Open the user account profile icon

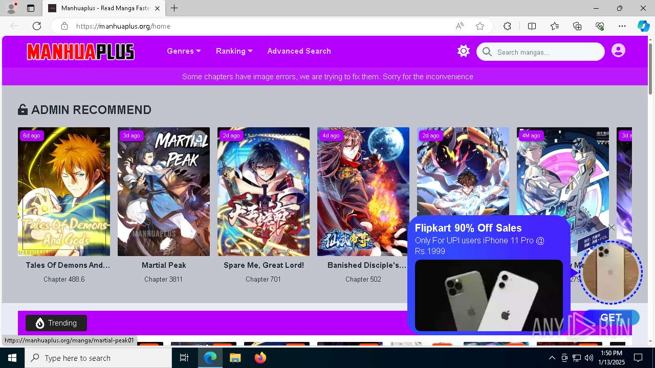(618, 51)
